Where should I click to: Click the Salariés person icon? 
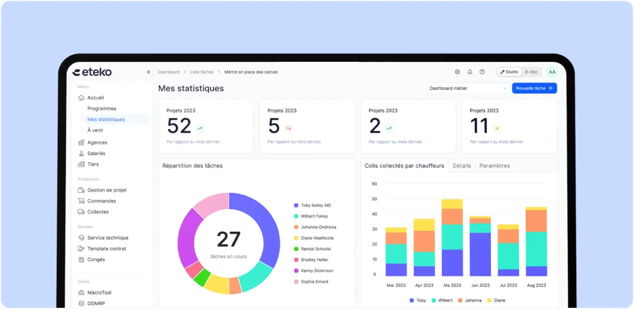[81, 153]
